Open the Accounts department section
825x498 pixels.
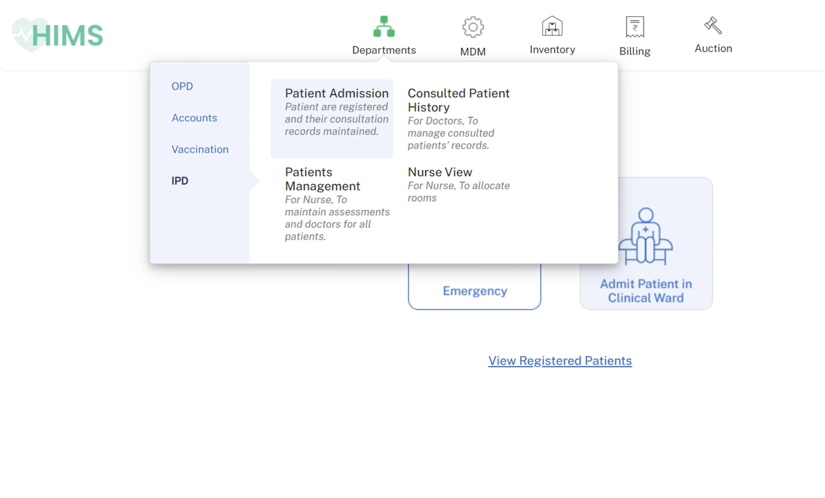coord(194,118)
